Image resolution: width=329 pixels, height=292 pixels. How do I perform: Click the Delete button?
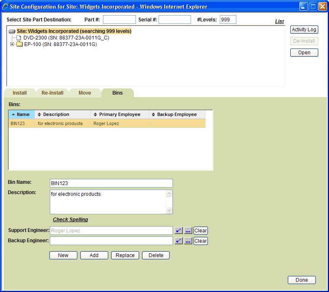156,255
